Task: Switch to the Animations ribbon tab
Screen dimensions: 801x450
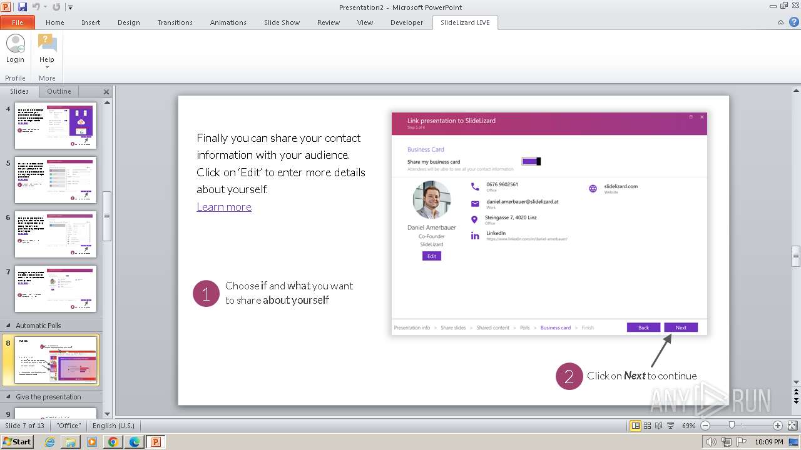Action: [x=228, y=22]
